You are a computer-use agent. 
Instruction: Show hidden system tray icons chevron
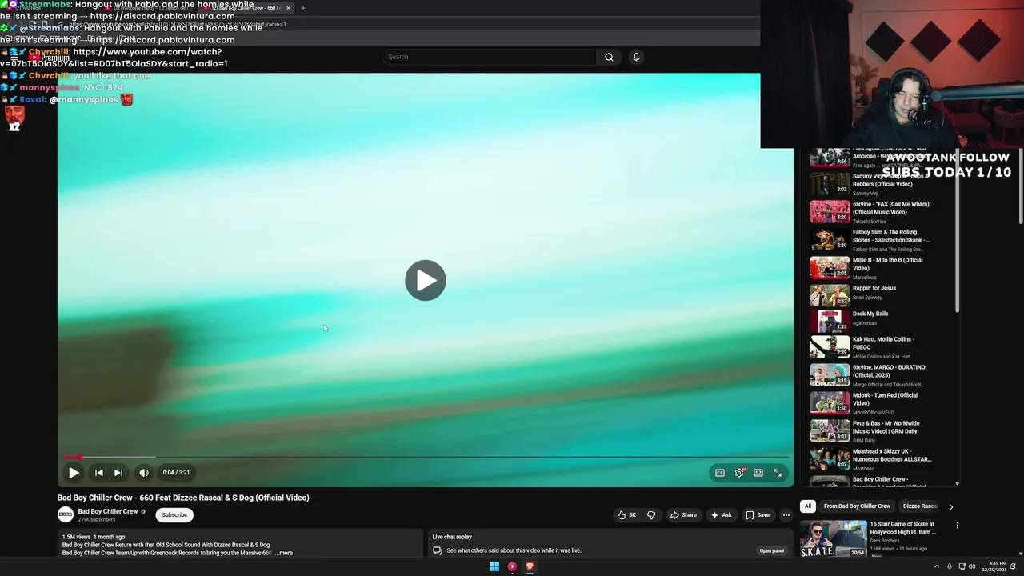pos(937,566)
